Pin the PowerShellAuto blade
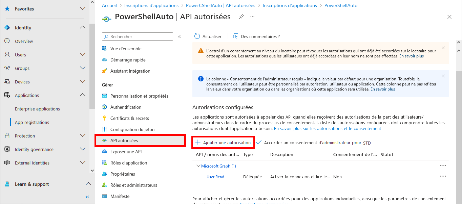462x204 pixels. [241, 16]
